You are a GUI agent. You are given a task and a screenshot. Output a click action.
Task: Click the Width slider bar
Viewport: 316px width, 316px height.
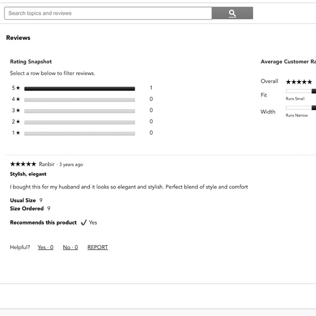pyautogui.click(x=301, y=108)
